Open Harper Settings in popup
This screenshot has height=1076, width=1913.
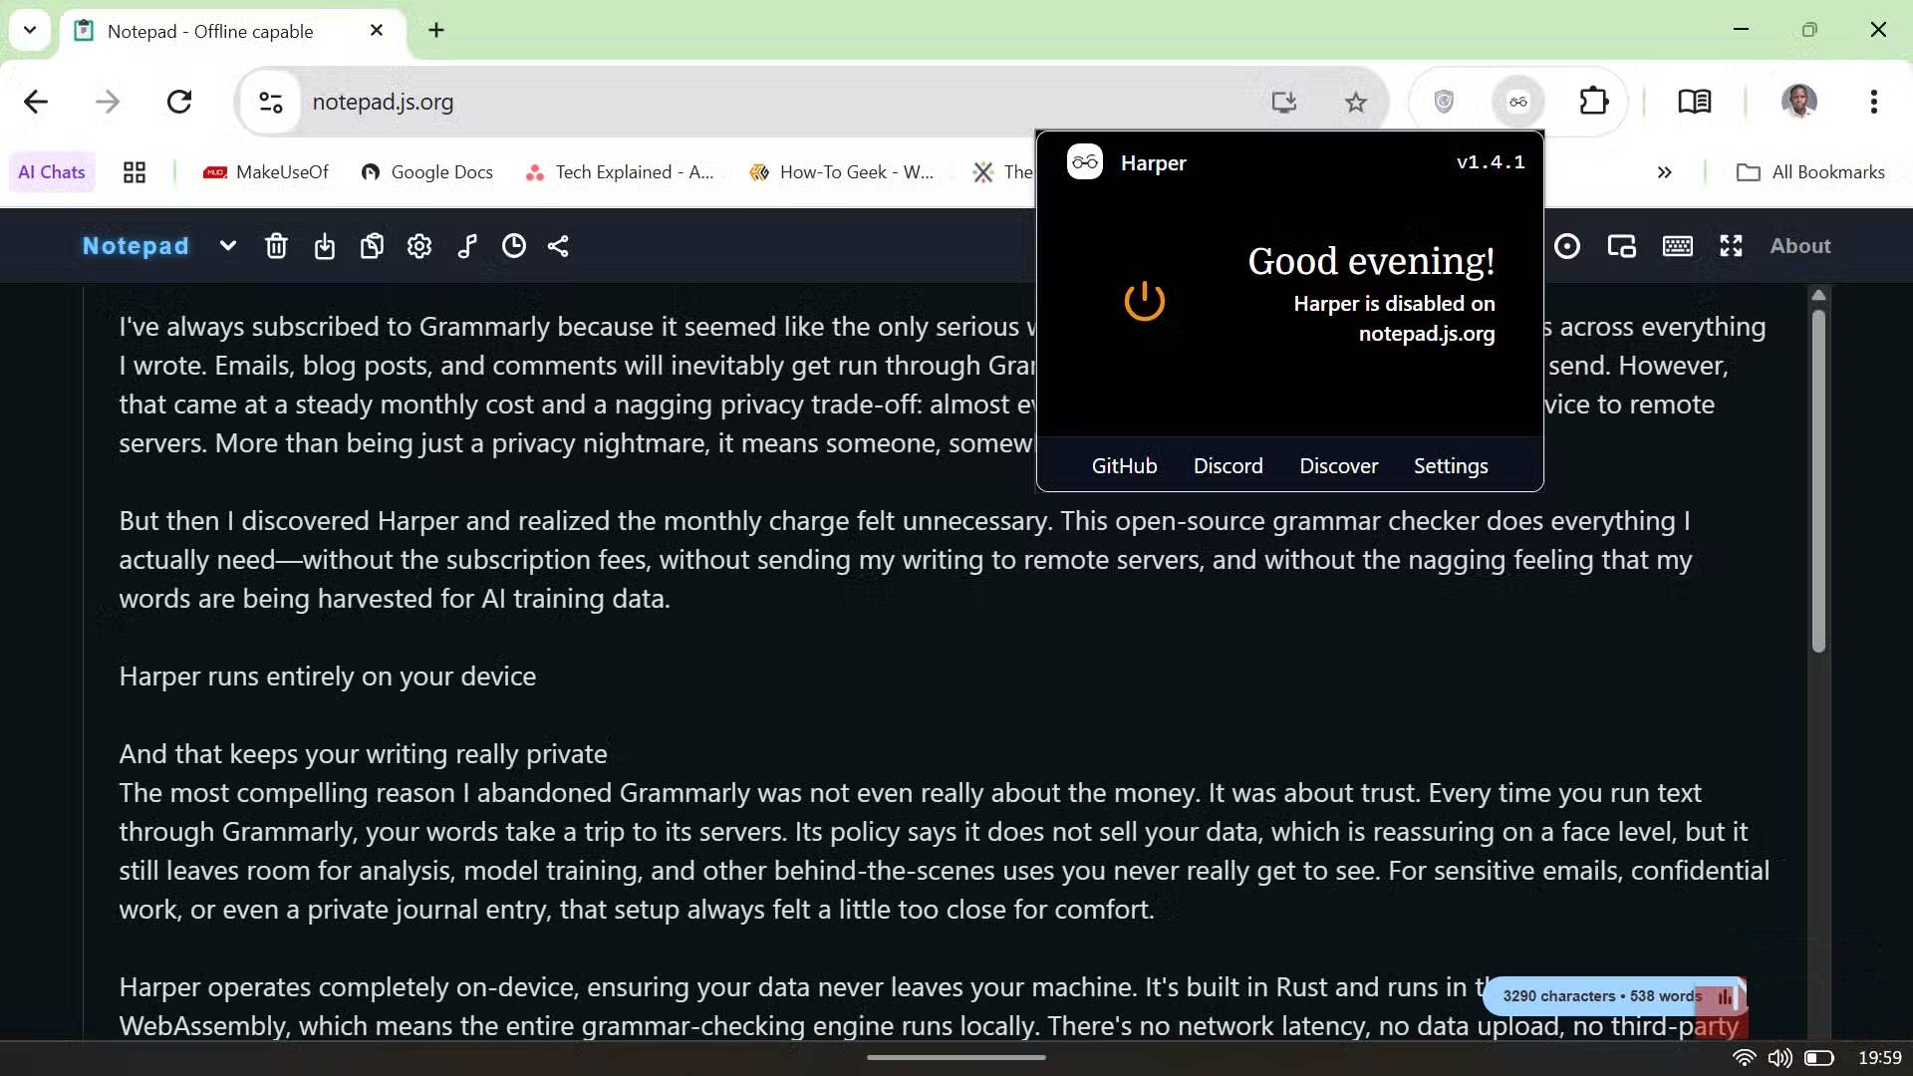point(1450,466)
